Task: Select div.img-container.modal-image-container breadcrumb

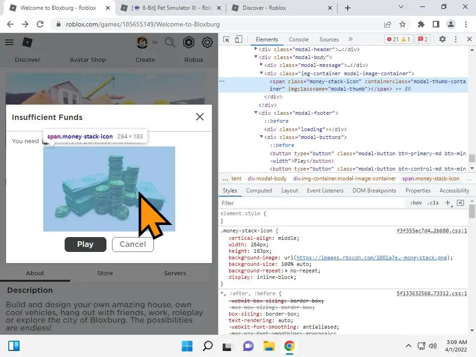Action: [344, 178]
